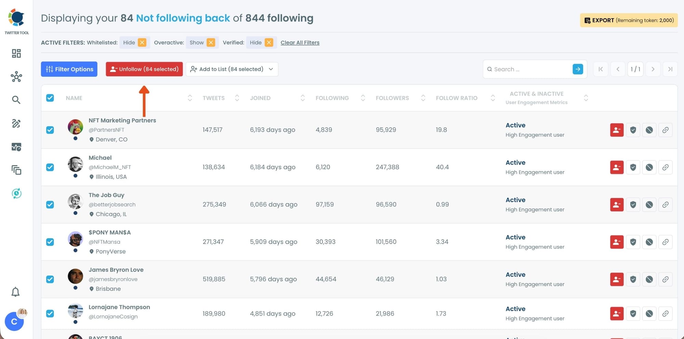
Task: Open James Bryron Love profile link icon
Action: pos(665,279)
